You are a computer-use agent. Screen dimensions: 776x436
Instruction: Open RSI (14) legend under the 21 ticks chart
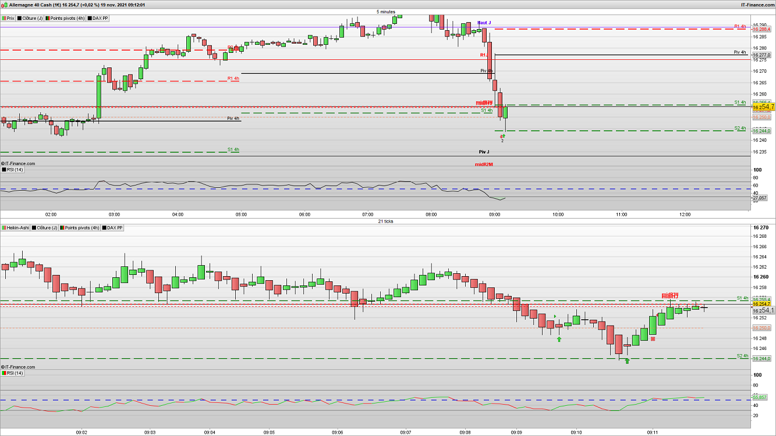coord(12,373)
